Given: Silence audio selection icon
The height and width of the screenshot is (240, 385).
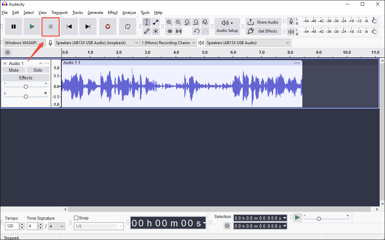Looking at the screenshot, I should [178, 31].
